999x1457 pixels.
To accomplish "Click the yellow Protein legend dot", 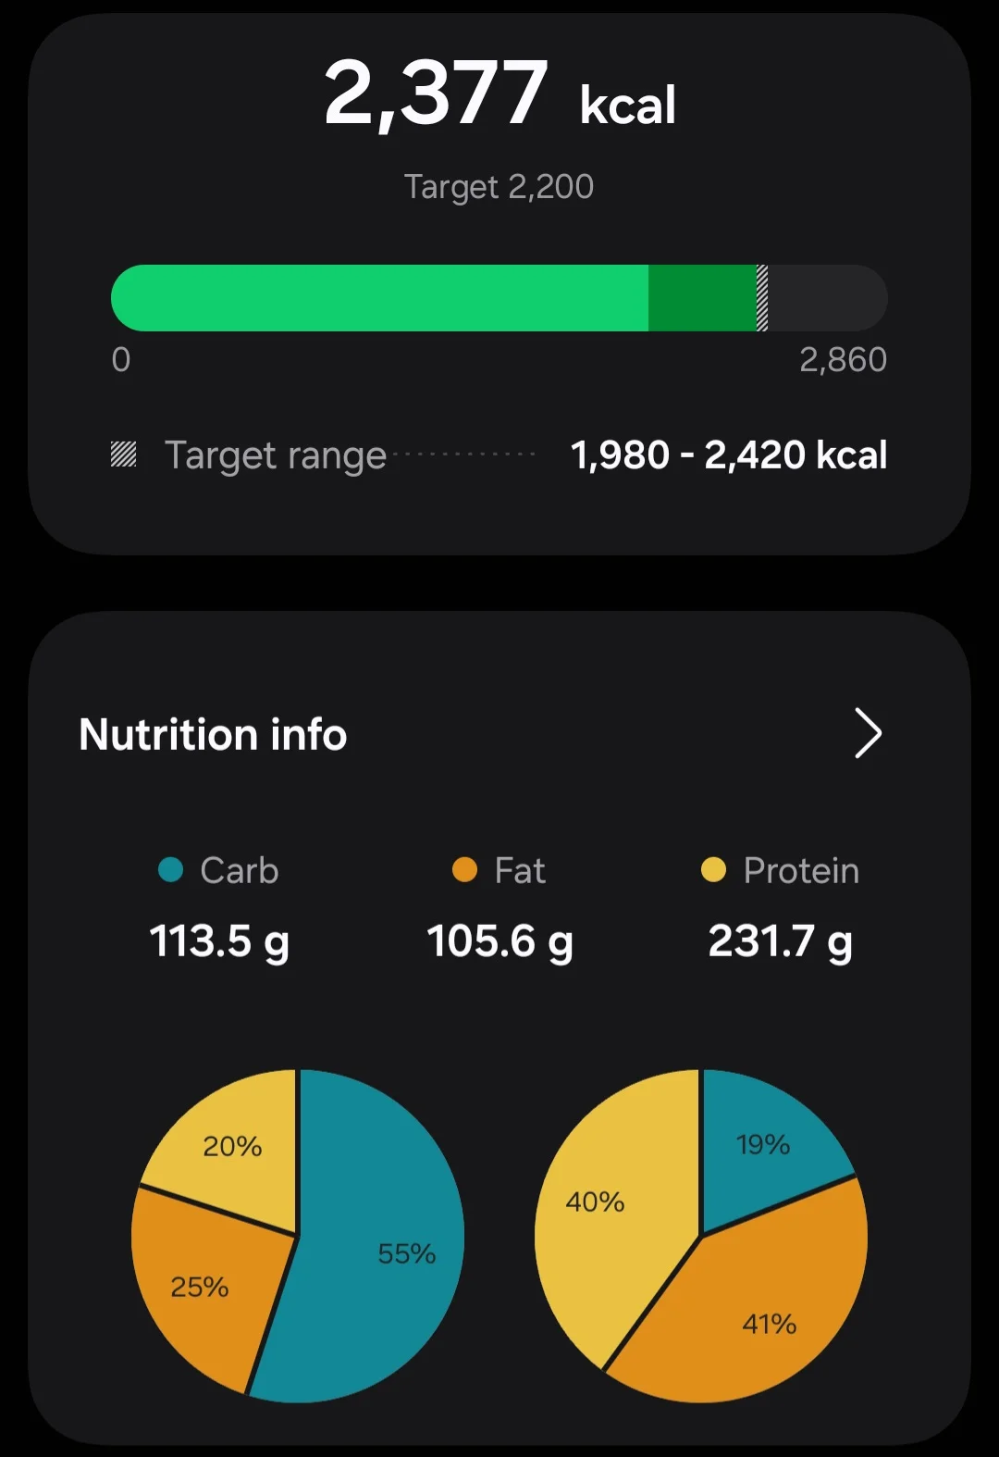I will (713, 870).
